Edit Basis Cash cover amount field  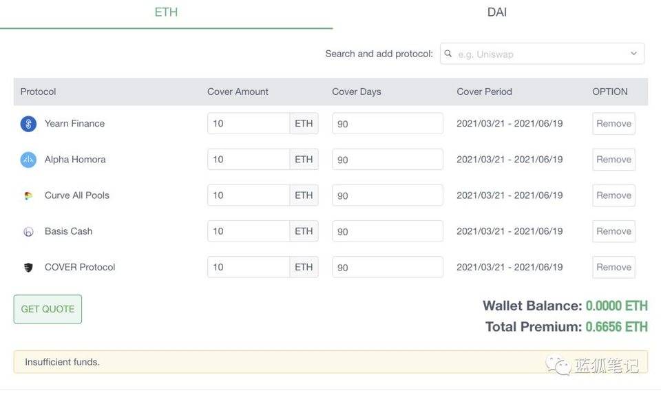249,231
